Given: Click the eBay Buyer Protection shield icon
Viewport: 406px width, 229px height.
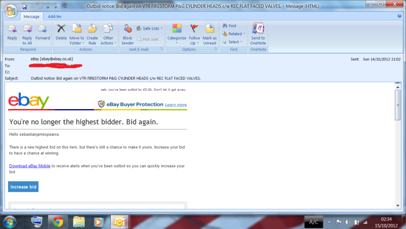Looking at the screenshot, I should coord(101,104).
